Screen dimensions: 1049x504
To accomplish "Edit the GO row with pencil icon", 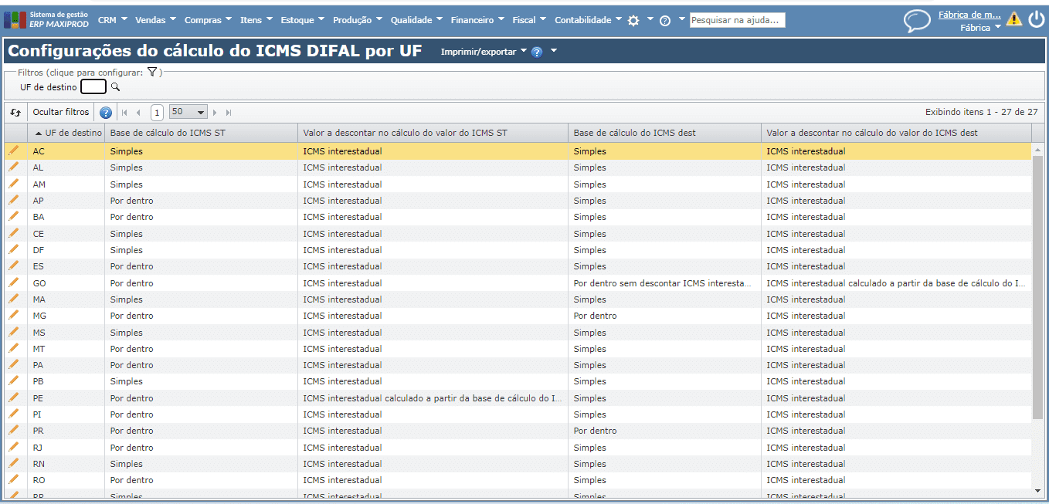I will [x=13, y=282].
